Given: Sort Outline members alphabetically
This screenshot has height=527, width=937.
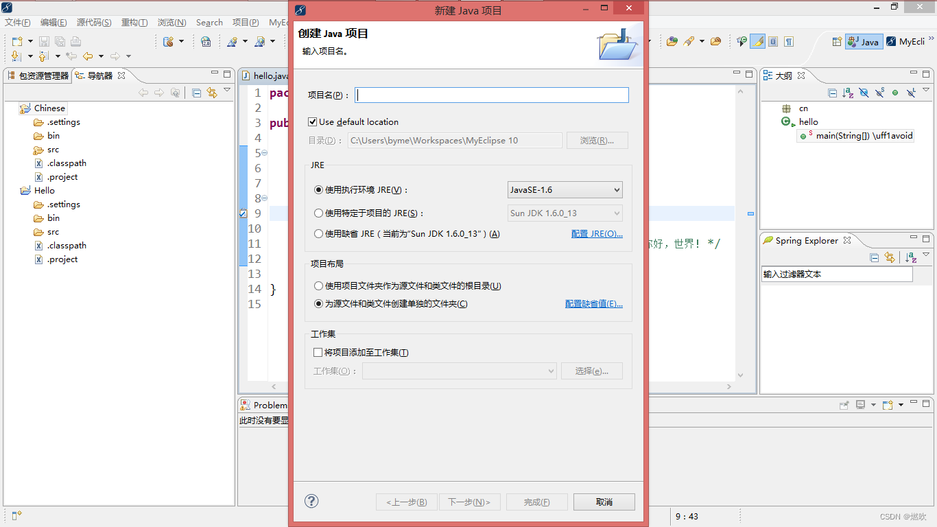Looking at the screenshot, I should click(x=848, y=93).
